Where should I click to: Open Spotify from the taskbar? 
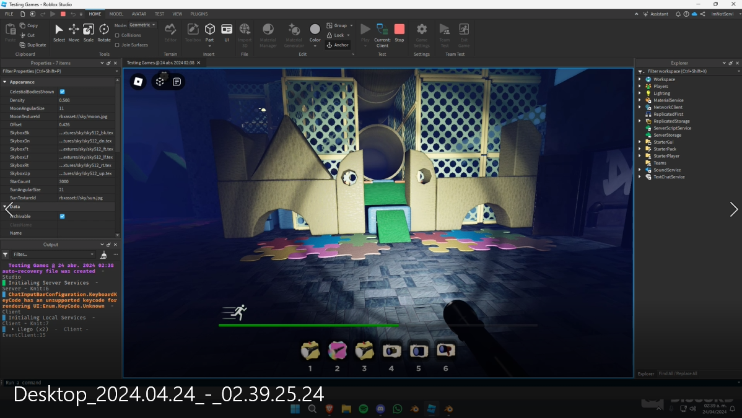coord(364,409)
